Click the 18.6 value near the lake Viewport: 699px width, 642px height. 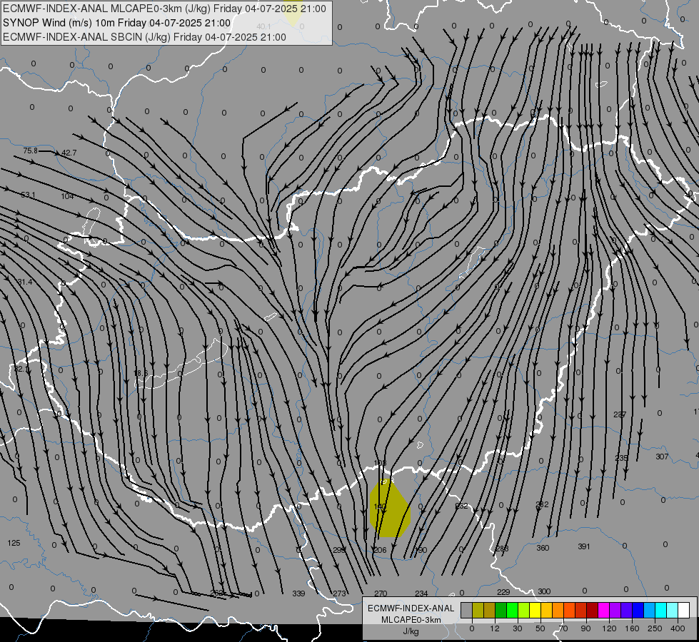[x=141, y=373]
